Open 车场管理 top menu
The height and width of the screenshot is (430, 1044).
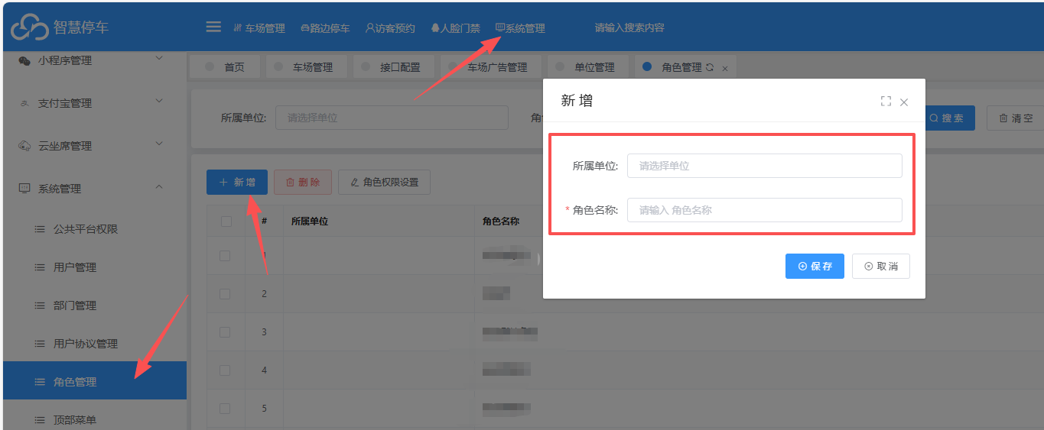pyautogui.click(x=259, y=28)
